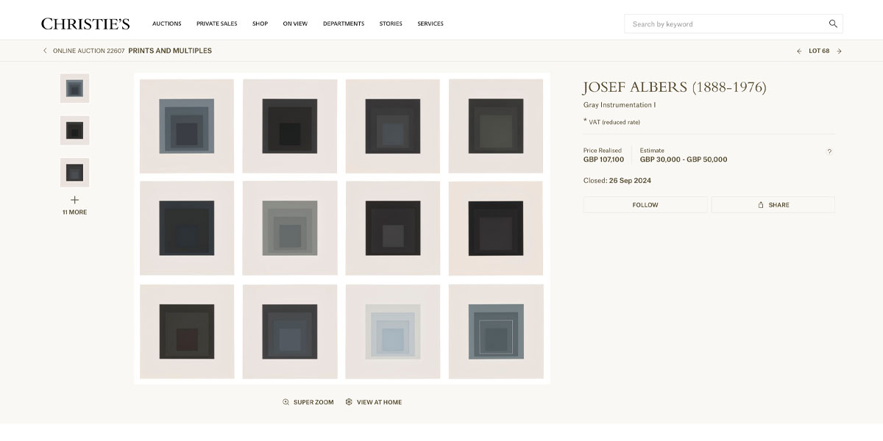
Task: Open the SERVICES menu
Action: pyautogui.click(x=430, y=24)
